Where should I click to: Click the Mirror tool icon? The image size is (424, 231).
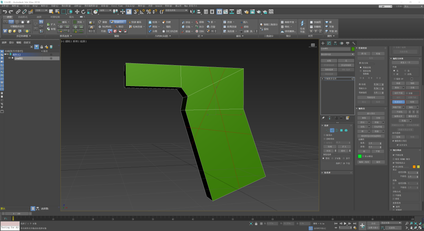(192, 12)
